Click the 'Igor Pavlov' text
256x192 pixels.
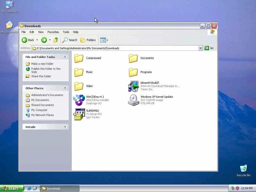tap(93, 117)
